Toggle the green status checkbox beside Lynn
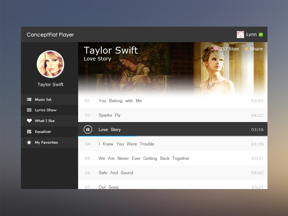This screenshot has width=288, height=216. (261, 35)
